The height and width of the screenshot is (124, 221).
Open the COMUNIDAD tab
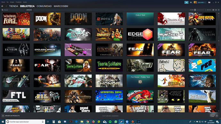[44, 6]
